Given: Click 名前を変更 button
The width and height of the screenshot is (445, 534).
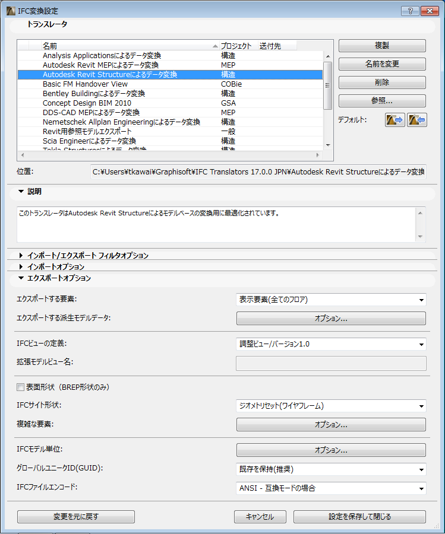Looking at the screenshot, I should pyautogui.click(x=382, y=64).
